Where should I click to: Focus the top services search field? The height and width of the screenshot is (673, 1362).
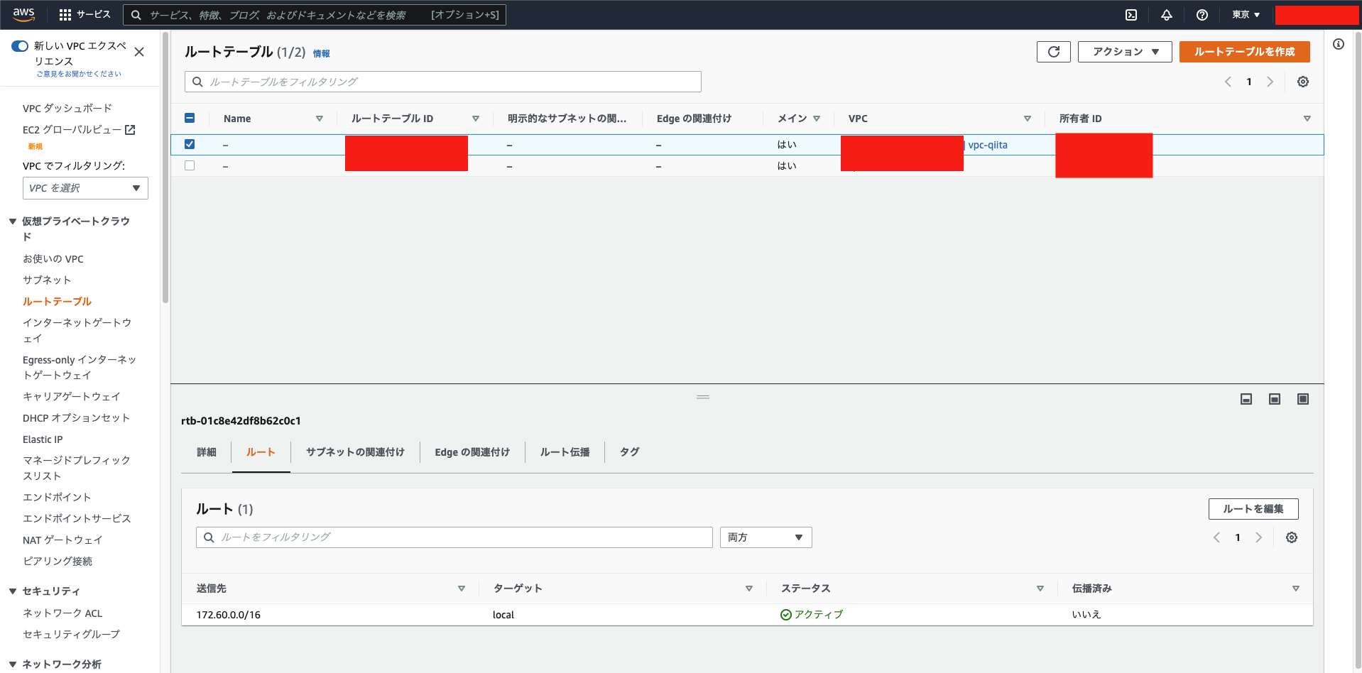pyautogui.click(x=315, y=15)
